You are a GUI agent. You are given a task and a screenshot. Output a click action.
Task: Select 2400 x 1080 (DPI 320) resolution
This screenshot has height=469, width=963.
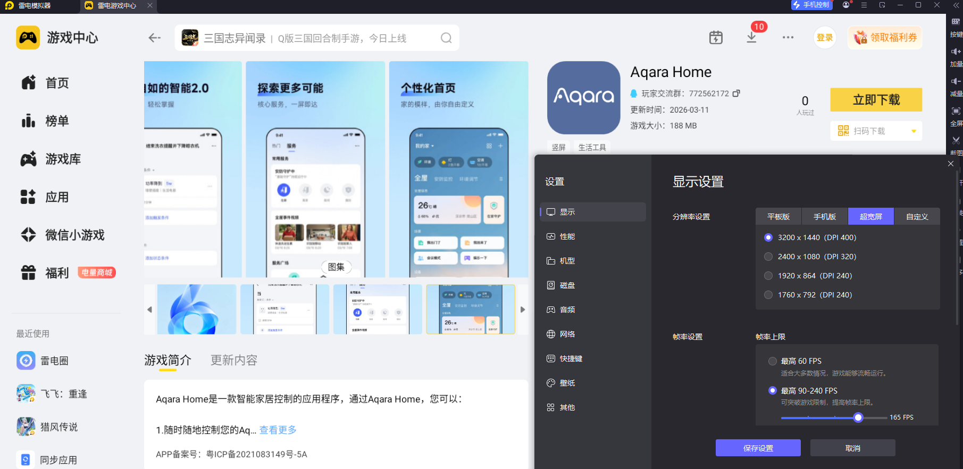(x=768, y=257)
